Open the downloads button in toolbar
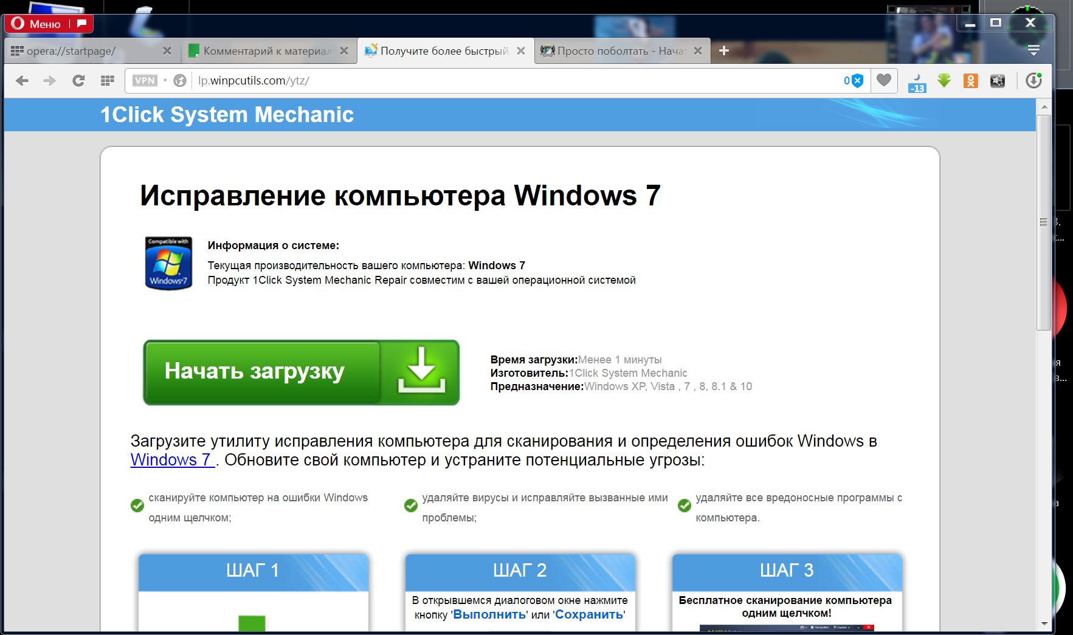 click(1033, 80)
